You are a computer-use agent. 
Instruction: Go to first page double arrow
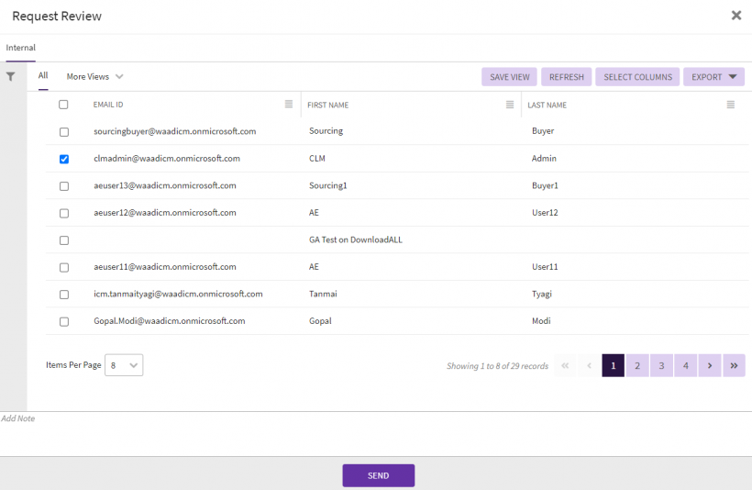coord(565,365)
